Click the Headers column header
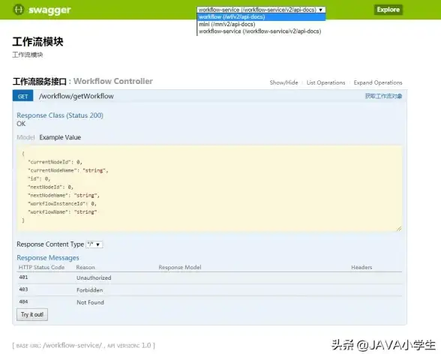 coord(361,268)
